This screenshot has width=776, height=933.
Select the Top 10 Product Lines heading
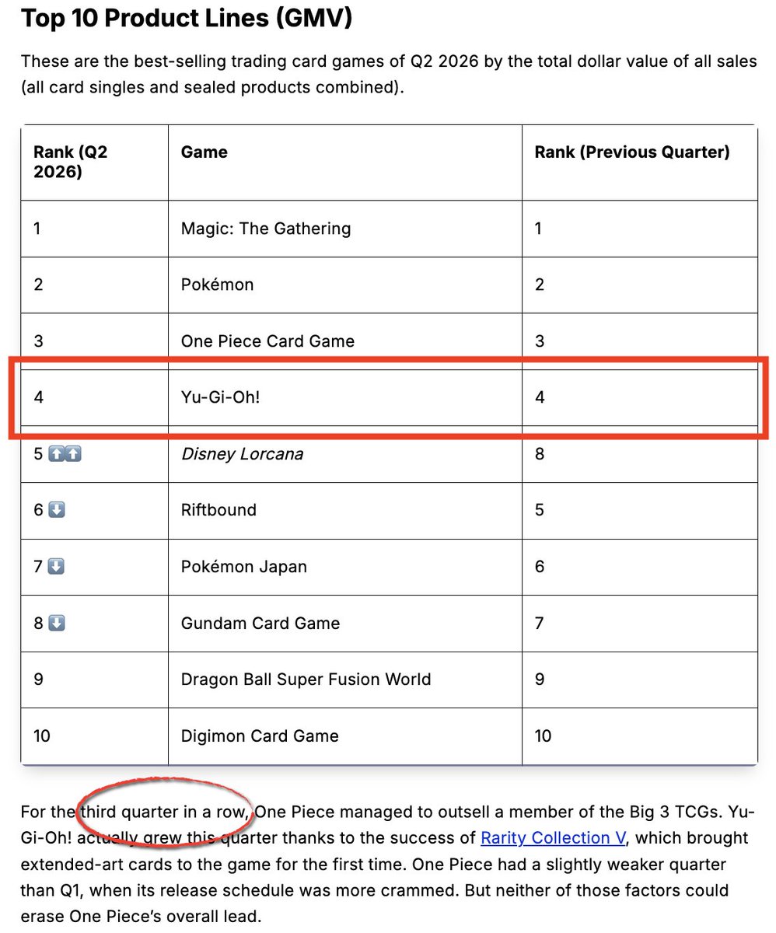pos(187,18)
